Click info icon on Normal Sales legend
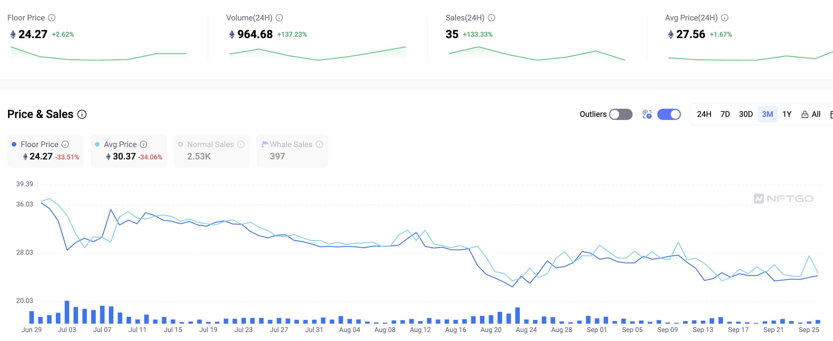Screen dimensions: 833x341 click(x=241, y=144)
